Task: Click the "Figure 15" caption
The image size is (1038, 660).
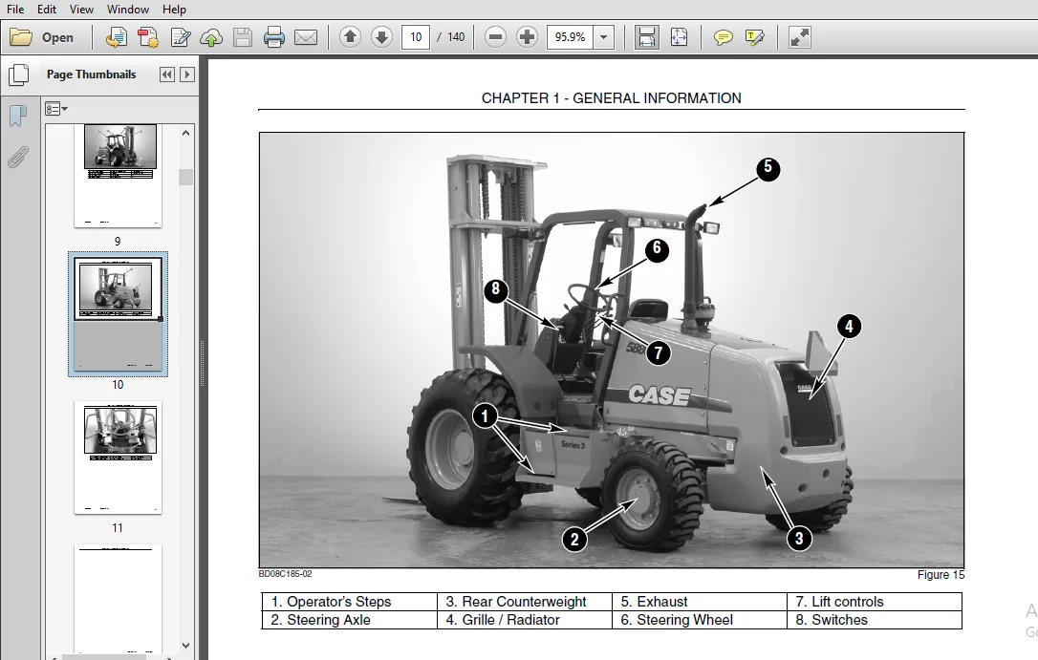Action: click(x=941, y=575)
